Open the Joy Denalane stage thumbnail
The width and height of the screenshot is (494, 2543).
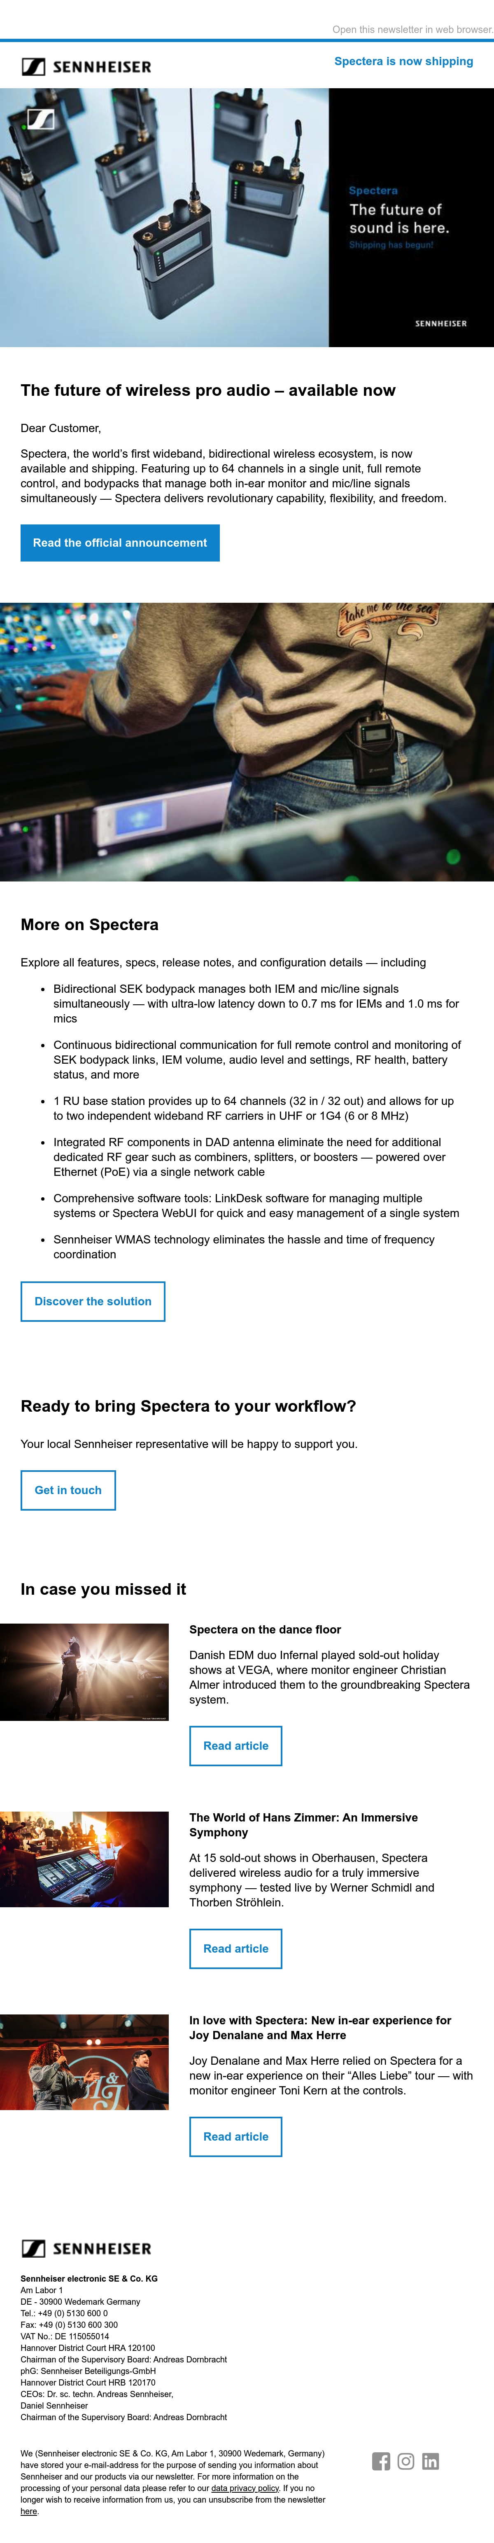coord(84,2062)
